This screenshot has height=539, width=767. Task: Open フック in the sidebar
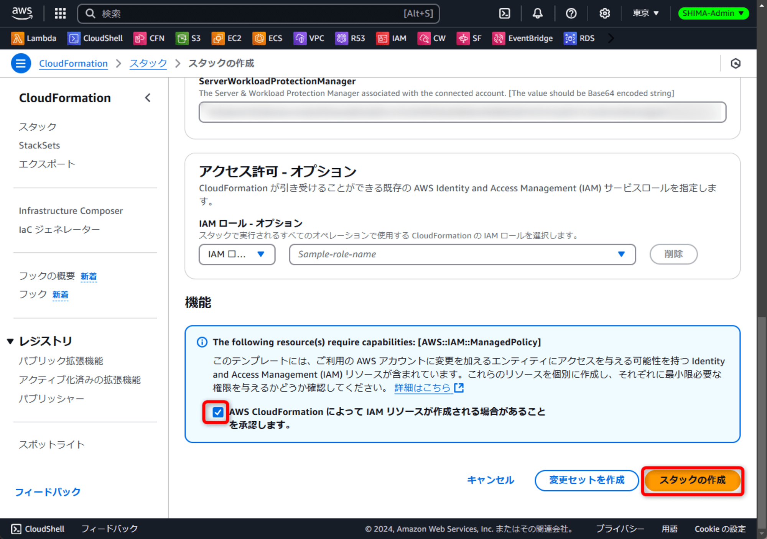pyautogui.click(x=33, y=294)
